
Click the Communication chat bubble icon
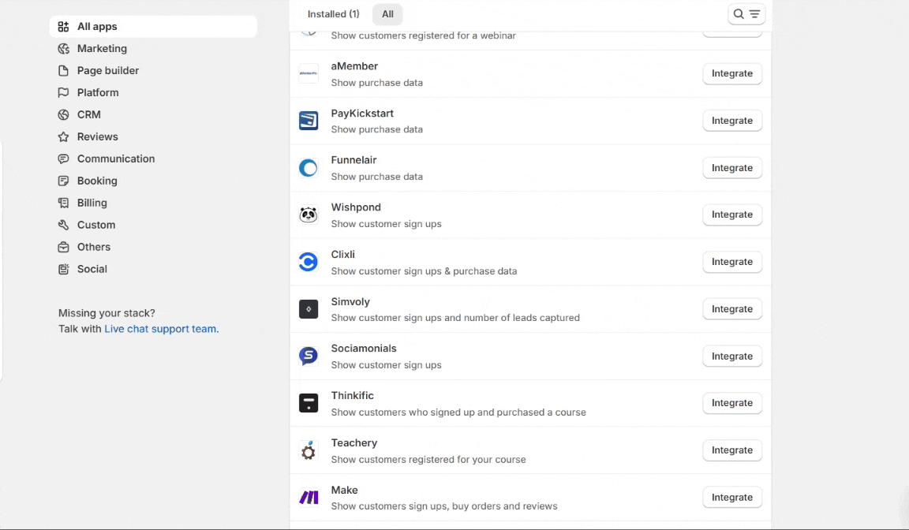point(63,159)
